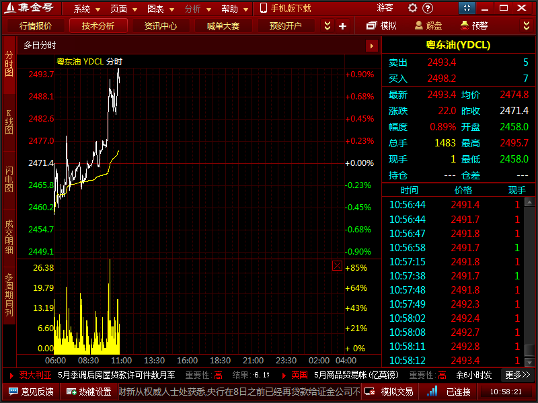Select the 成交明细 side tab
Screen dimensions: 538x403
(9, 237)
